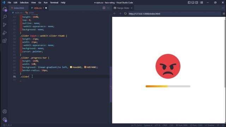This screenshot has height=127, width=226.
Task: Click the preview URL address field
Action: [174, 14]
